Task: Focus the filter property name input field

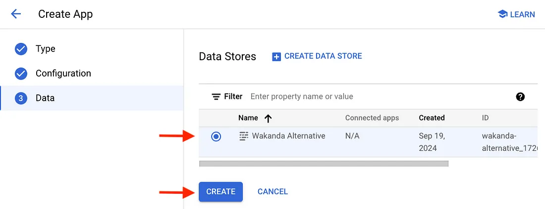Action: point(379,96)
